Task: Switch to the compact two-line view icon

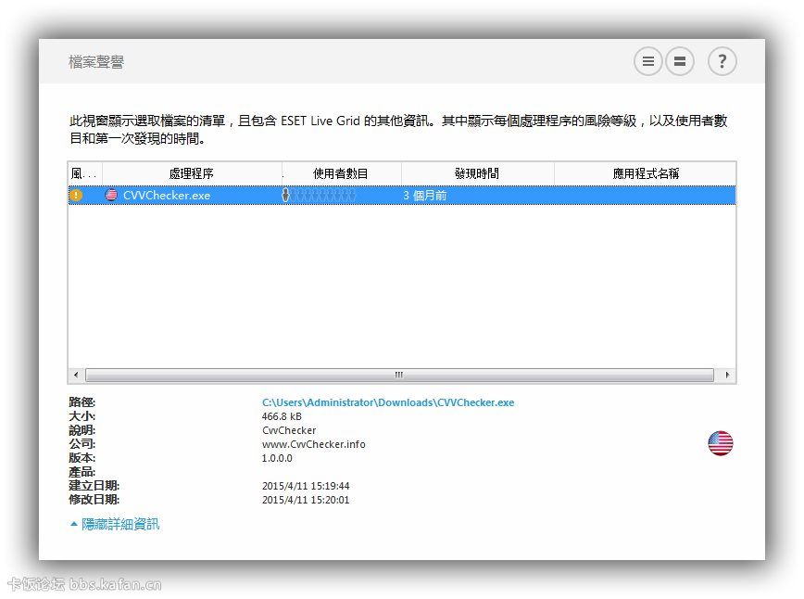Action: (680, 62)
